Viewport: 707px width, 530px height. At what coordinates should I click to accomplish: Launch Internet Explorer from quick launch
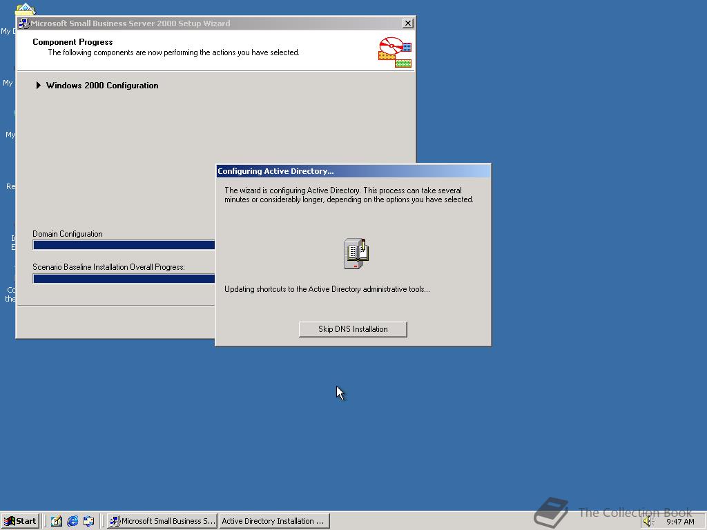[72, 521]
